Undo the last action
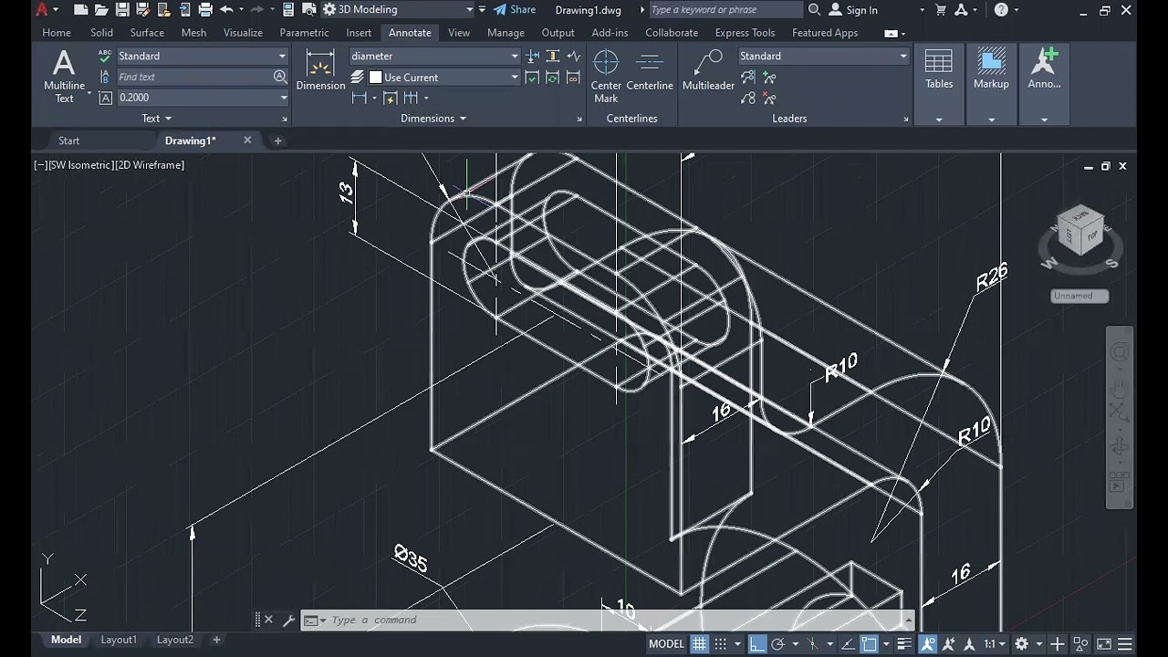1168x657 pixels. pyautogui.click(x=226, y=10)
